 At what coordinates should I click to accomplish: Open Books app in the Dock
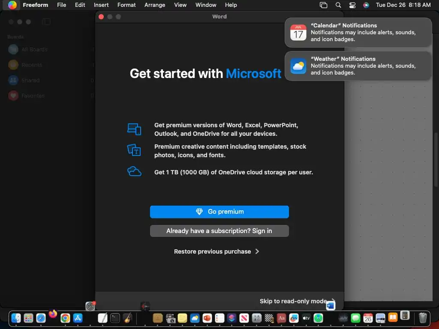pyautogui.click(x=393, y=317)
